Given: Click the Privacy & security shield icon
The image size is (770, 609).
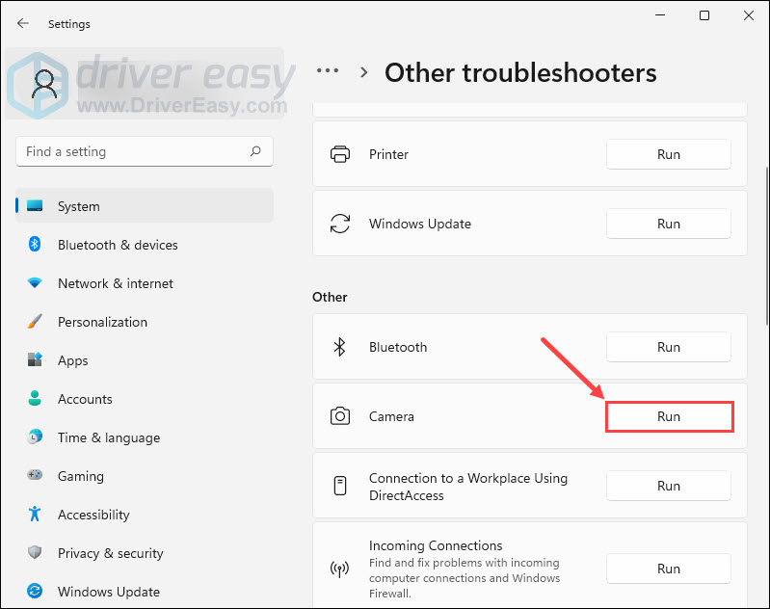Looking at the screenshot, I should (x=35, y=553).
